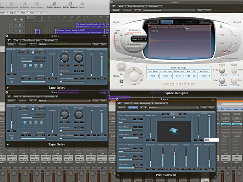
Task: Toggle Freeze button in Aux 2 Tape Delay
Action: (x=11, y=139)
